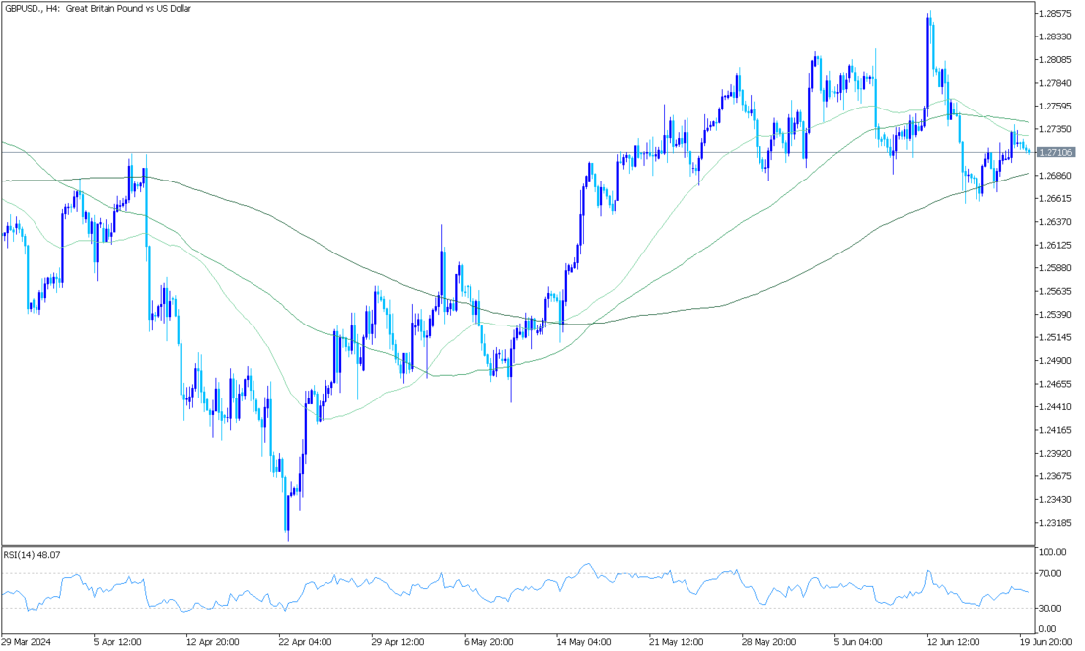Viewport: 1085px width, 651px height.
Task: Click the 1.28575 price axis label
Action: (x=1056, y=14)
